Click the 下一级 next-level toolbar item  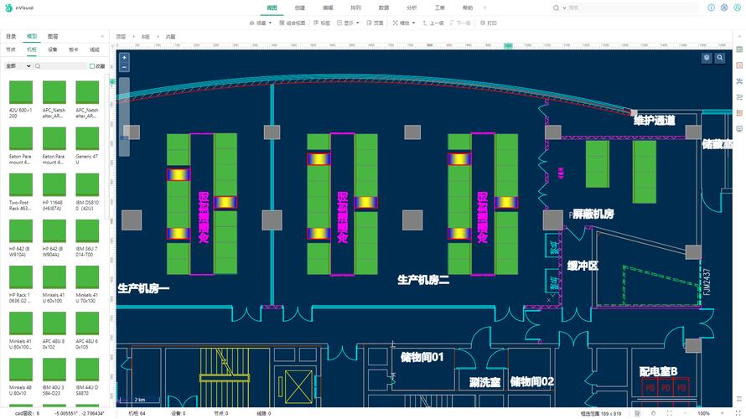[x=460, y=23]
